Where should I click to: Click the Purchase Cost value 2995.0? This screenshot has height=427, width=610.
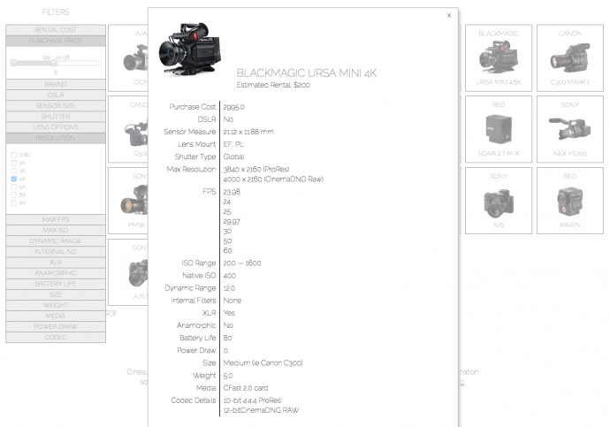coord(233,107)
